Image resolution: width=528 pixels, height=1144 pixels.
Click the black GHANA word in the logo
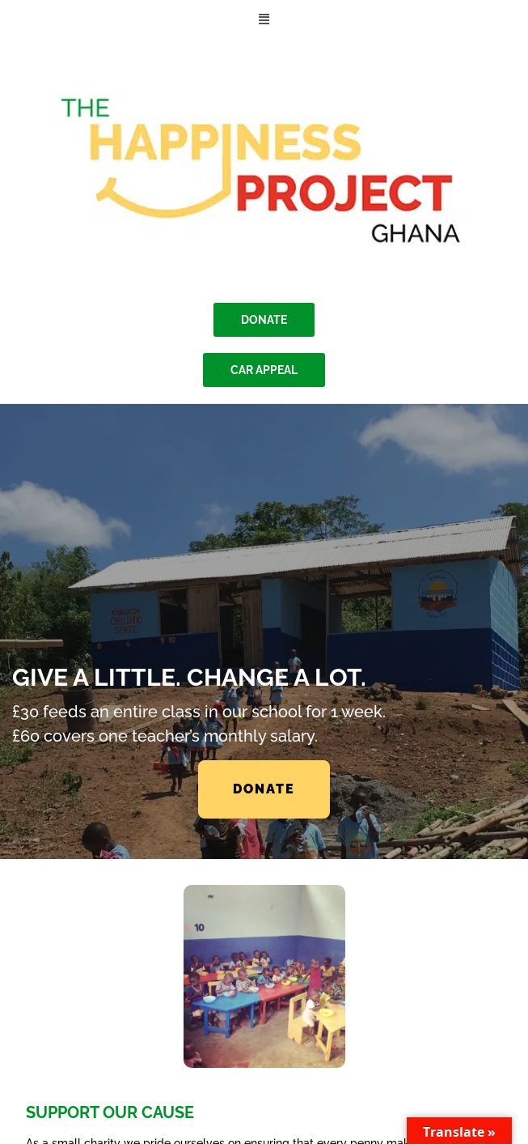pyautogui.click(x=416, y=233)
